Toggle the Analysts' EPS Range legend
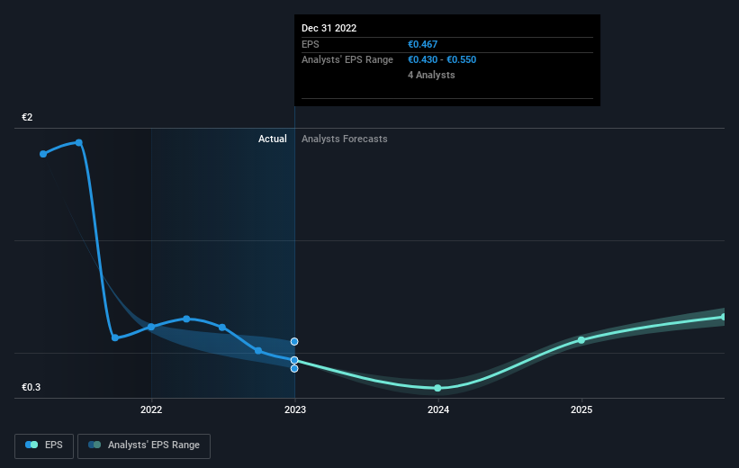 (x=144, y=445)
